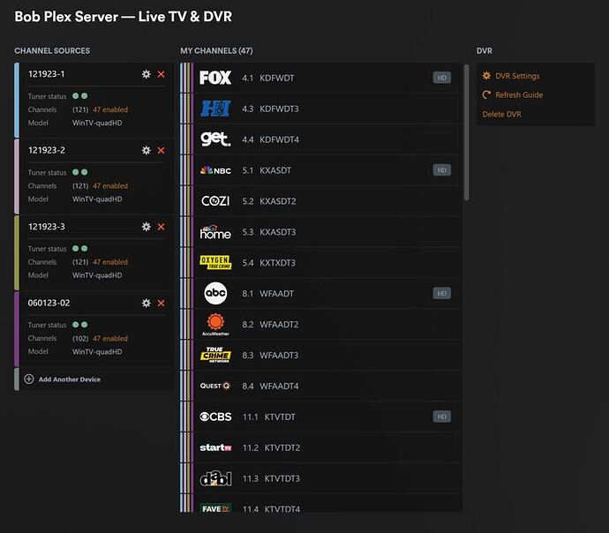This screenshot has height=533, width=609.
Task: Click Refresh Guide link
Action: pos(519,95)
